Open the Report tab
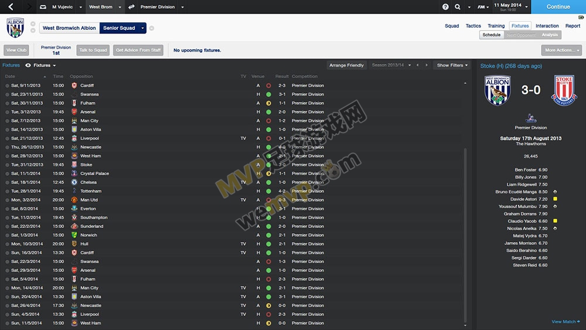This screenshot has height=330, width=586. (x=573, y=26)
